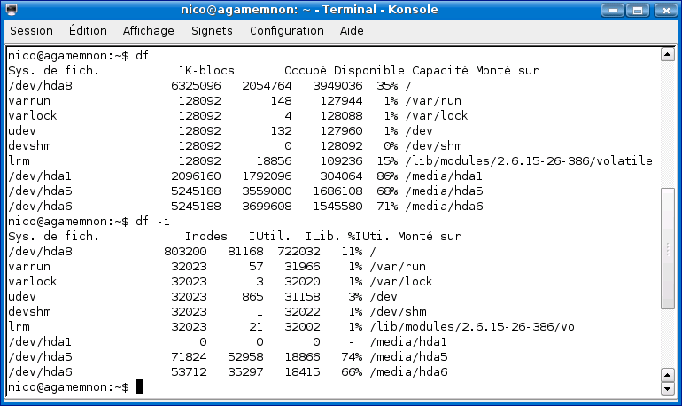This screenshot has width=682, height=406.
Task: Open the window menu icon in title bar
Action: tap(12, 10)
